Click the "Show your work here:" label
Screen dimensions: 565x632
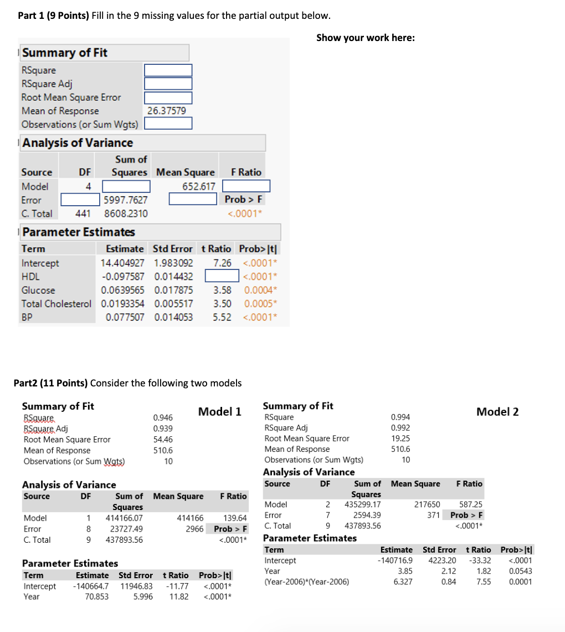coord(366,38)
